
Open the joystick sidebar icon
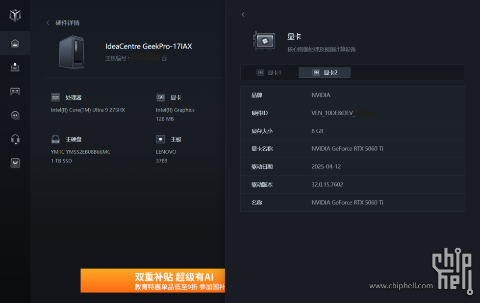pyautogui.click(x=15, y=67)
